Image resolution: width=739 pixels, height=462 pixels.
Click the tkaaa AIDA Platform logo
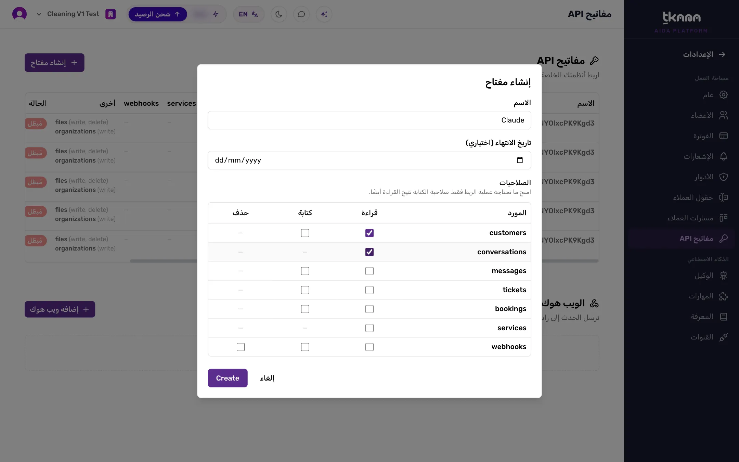pyautogui.click(x=681, y=22)
